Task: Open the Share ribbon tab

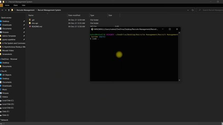Action: (x=15, y=6)
